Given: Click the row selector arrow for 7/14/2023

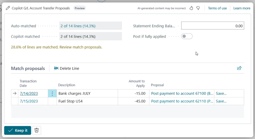Looking at the screenshot, I should pyautogui.click(x=14, y=93).
